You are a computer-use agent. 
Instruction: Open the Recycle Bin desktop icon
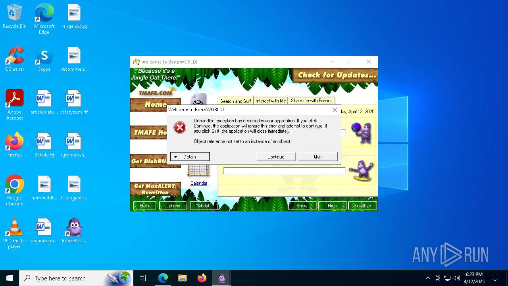coord(15,17)
